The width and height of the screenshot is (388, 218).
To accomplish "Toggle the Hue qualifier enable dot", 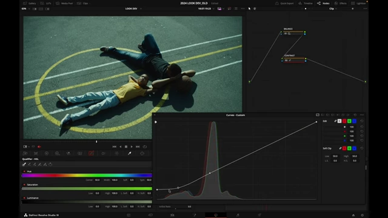I will pyautogui.click(x=24, y=171).
